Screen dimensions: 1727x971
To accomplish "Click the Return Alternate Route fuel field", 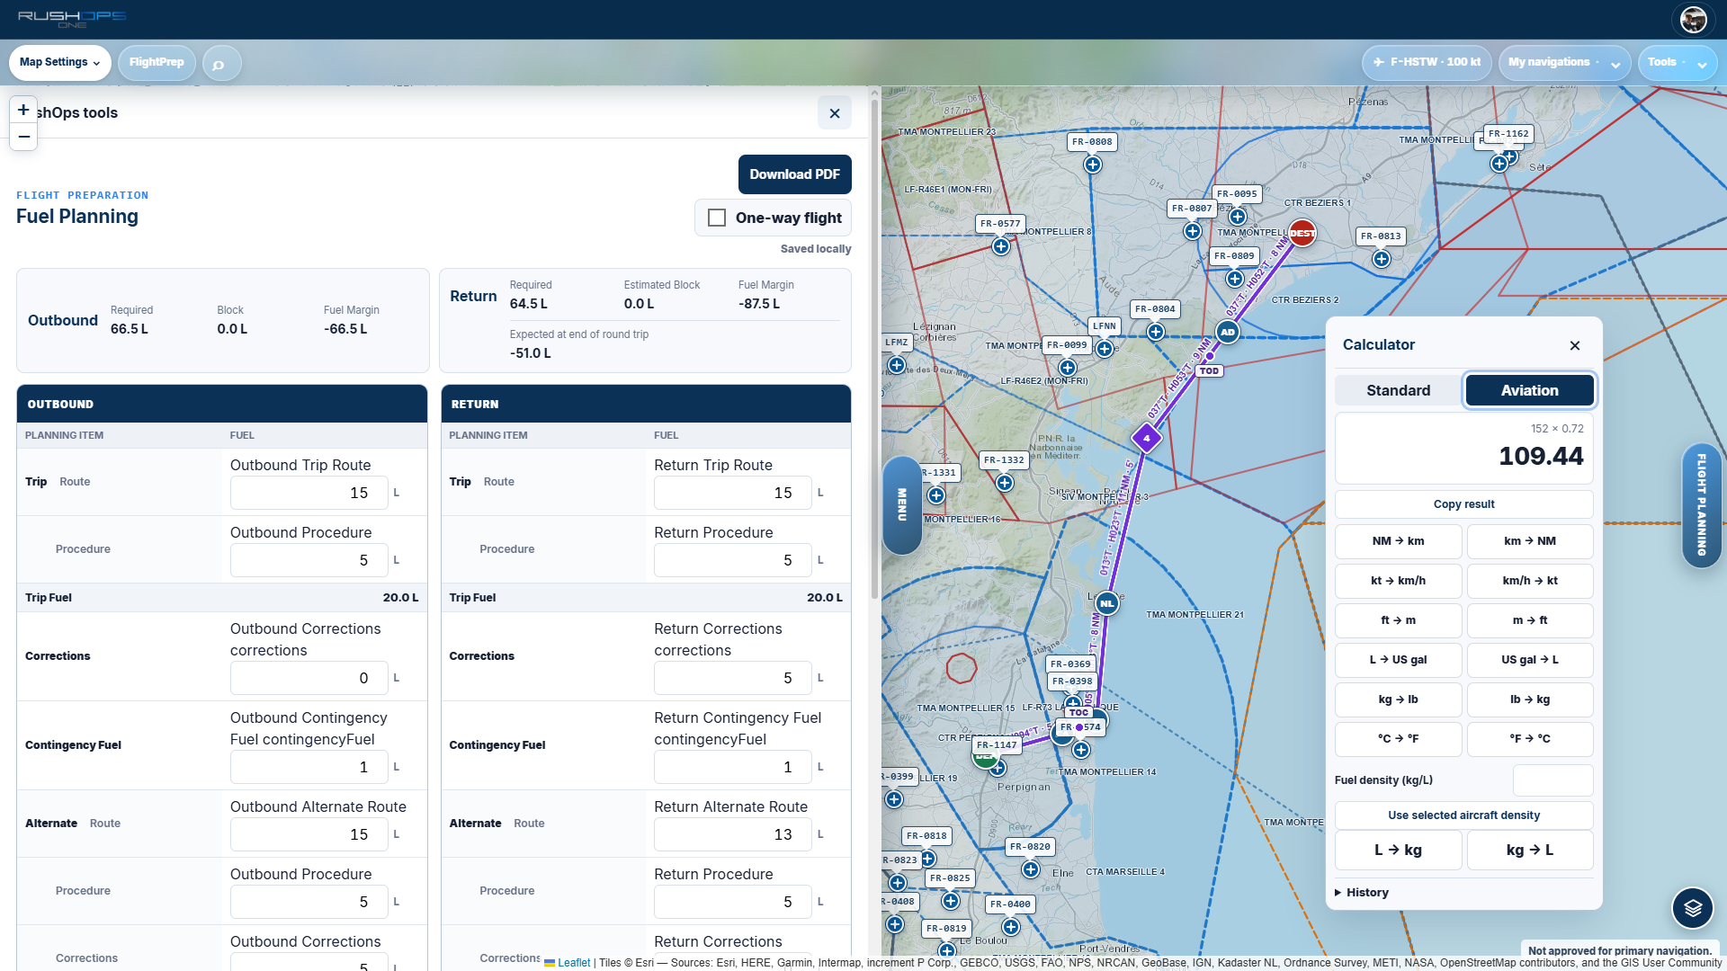I will click(732, 834).
